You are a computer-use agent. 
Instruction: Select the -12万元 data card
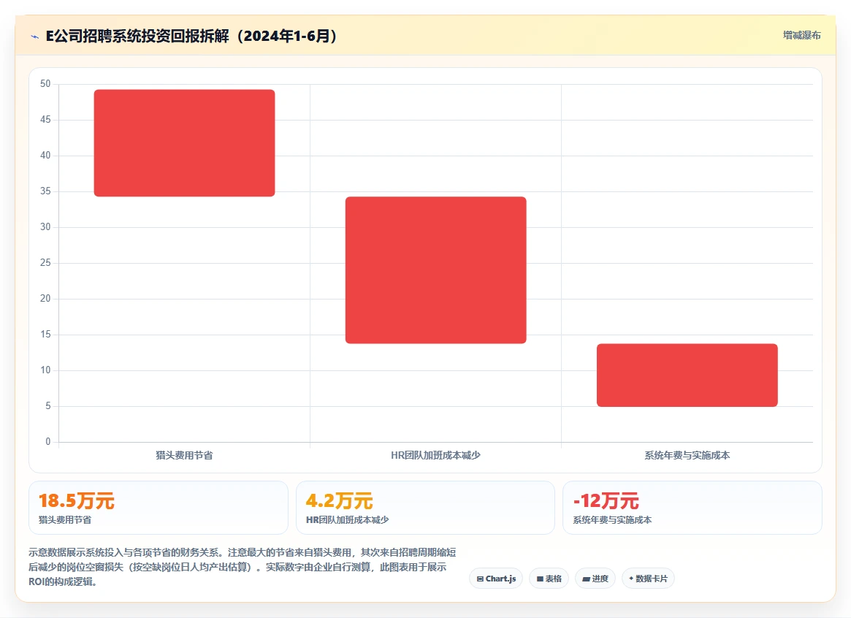[692, 507]
